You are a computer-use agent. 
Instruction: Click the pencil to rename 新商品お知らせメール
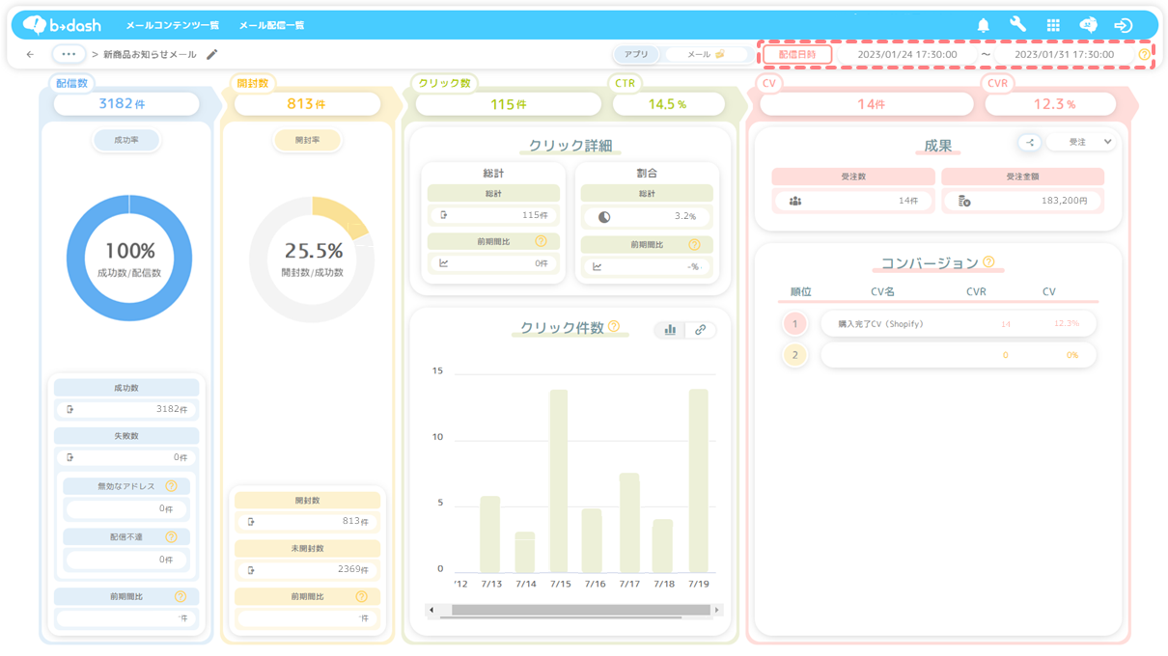click(x=212, y=55)
